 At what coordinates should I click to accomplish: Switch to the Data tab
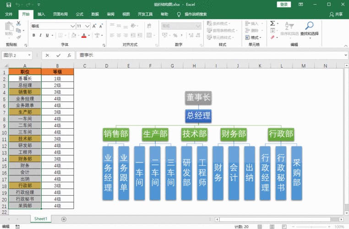point(95,14)
